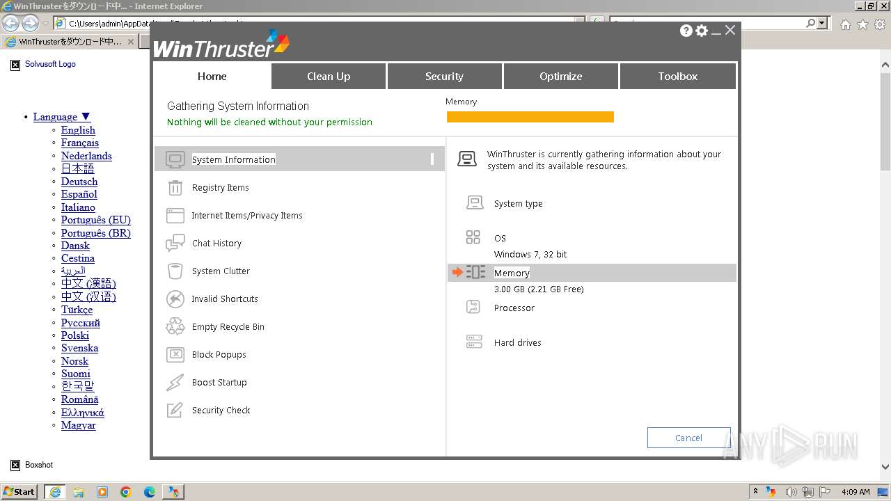Click the Cancel button
Viewport: 891px width, 501px height.
tap(688, 438)
